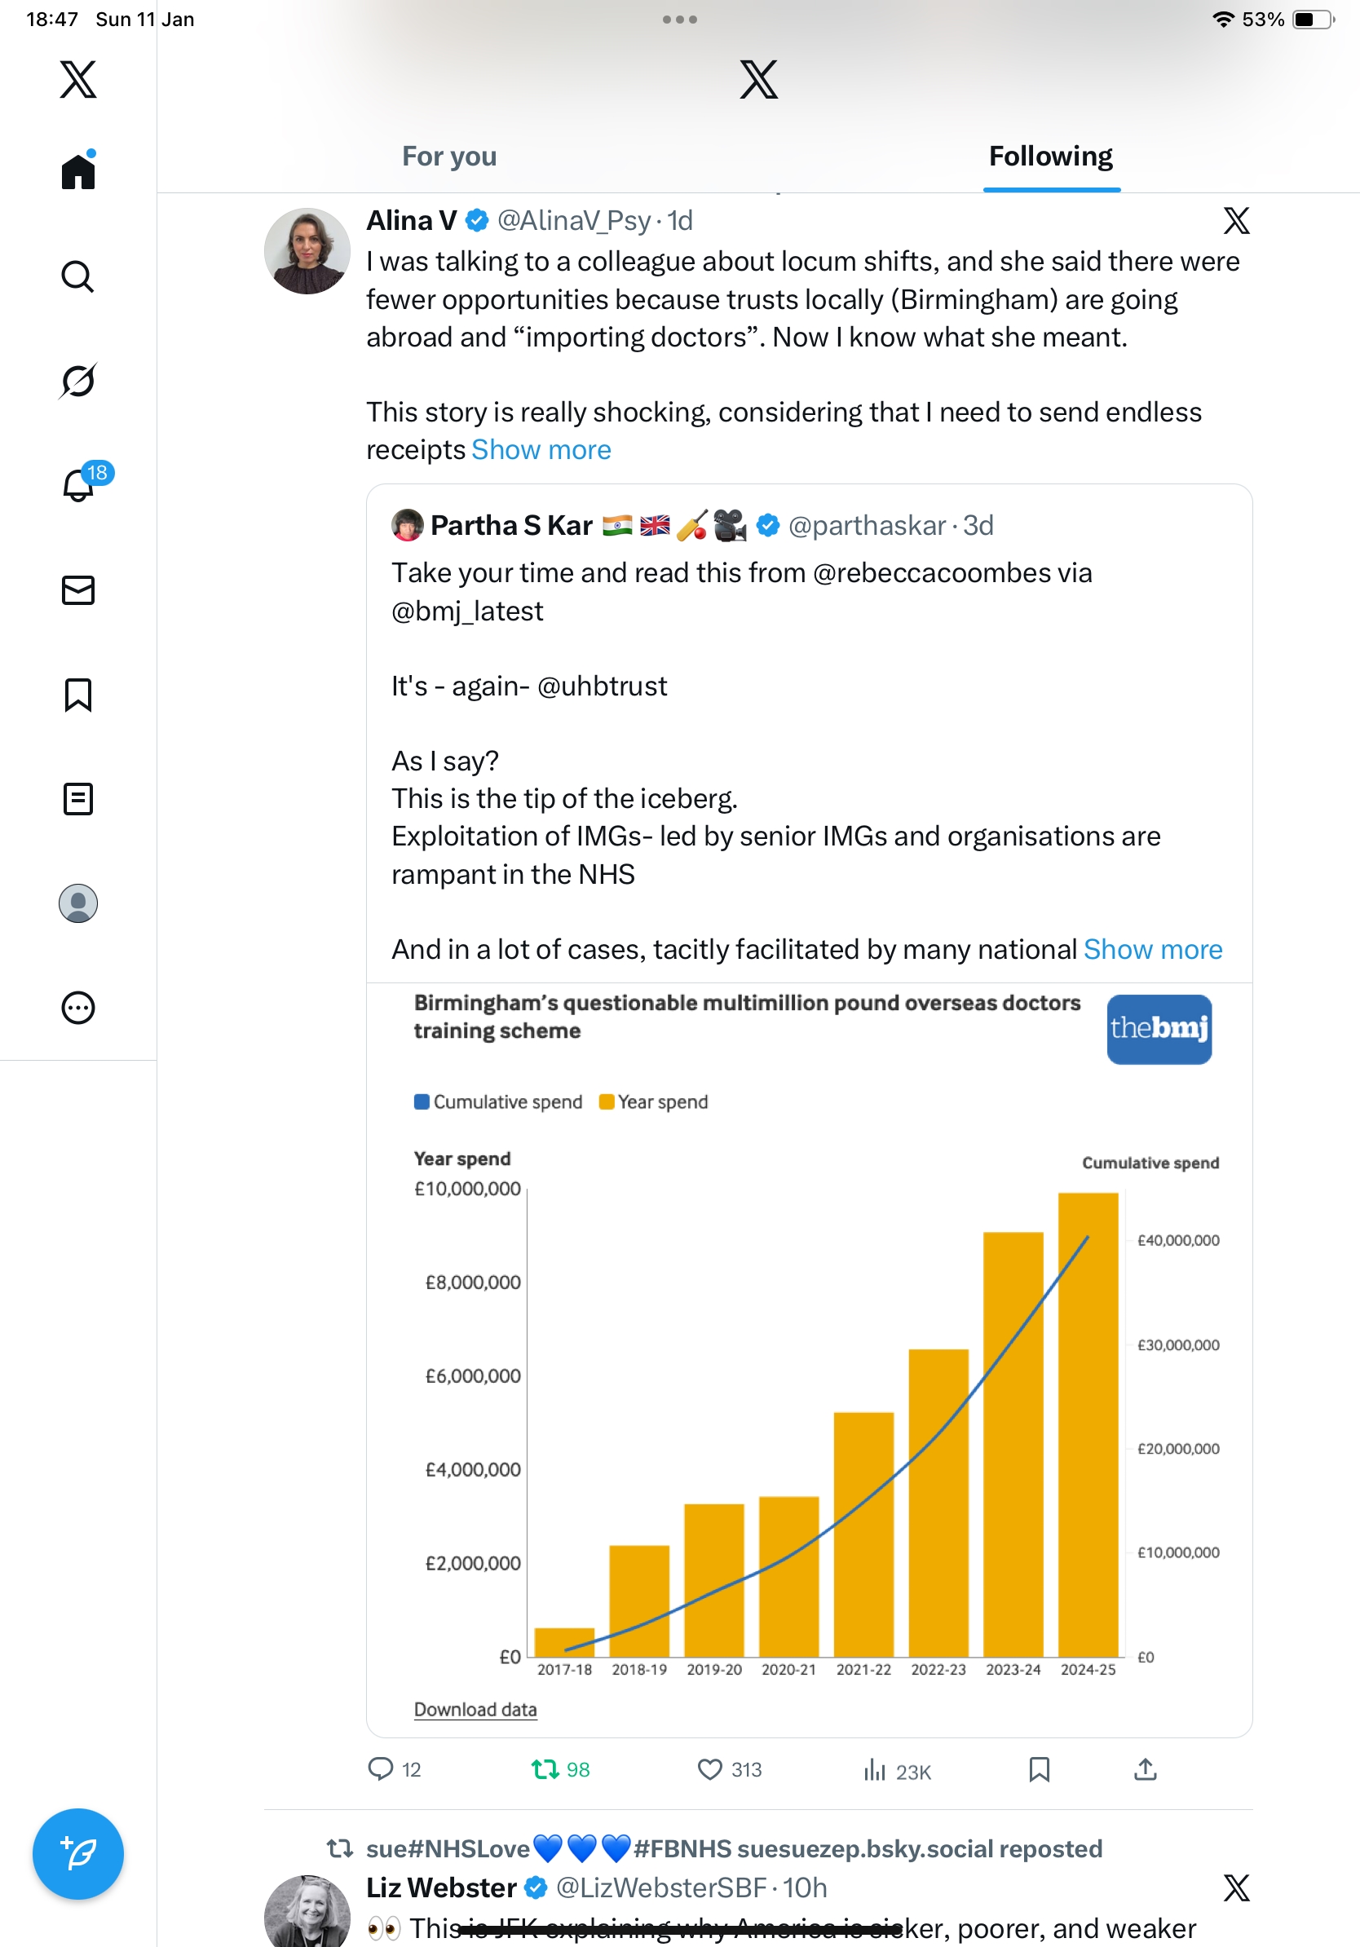Screen dimensions: 1360x1947
Task: Open Alina V's profile picture
Action: (307, 251)
